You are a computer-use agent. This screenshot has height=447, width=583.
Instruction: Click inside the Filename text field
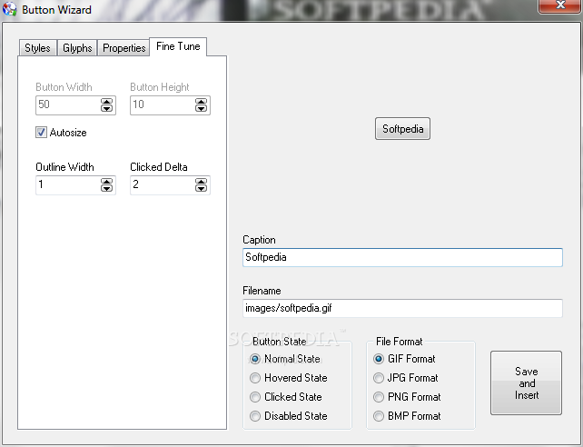pos(402,308)
